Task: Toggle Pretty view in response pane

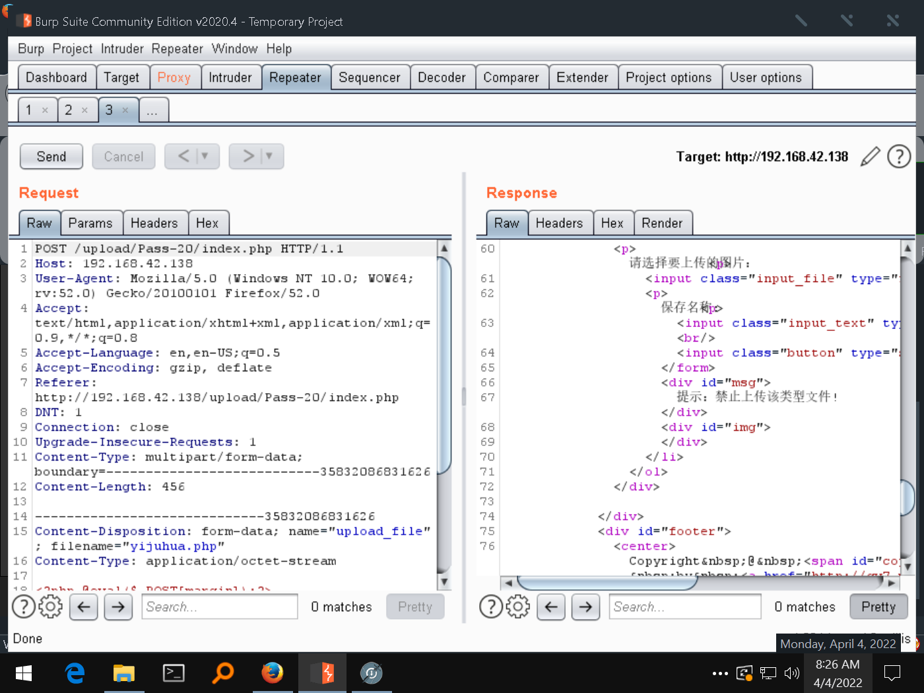Action: pos(878,606)
